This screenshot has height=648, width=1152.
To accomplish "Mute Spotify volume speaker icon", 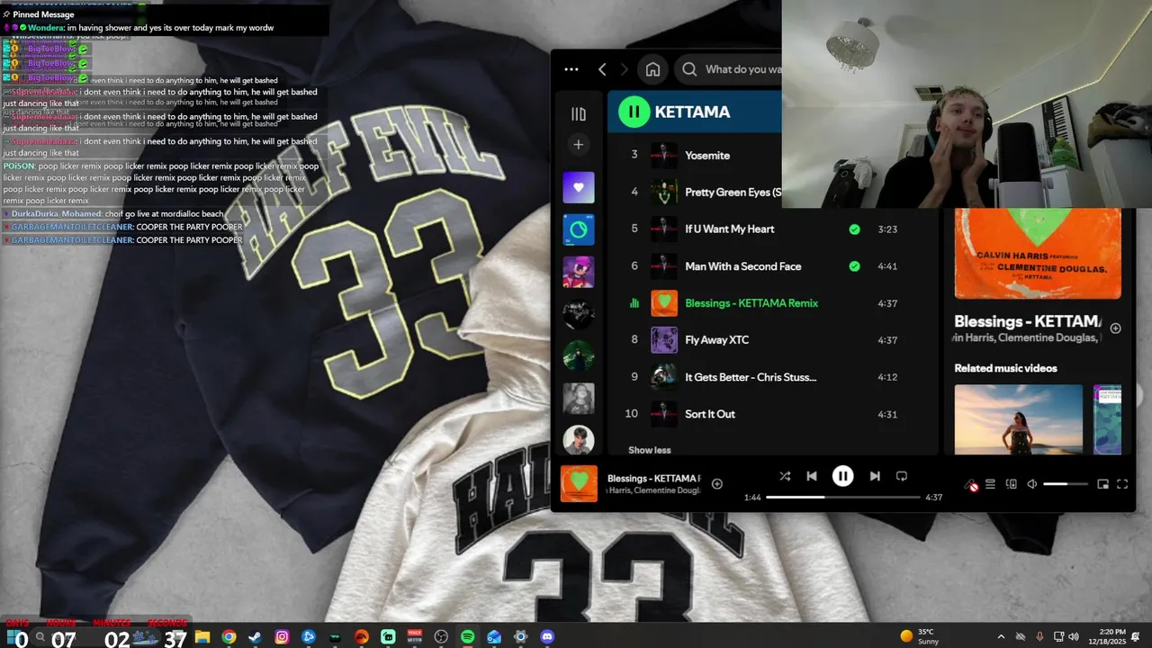I will pyautogui.click(x=1032, y=484).
